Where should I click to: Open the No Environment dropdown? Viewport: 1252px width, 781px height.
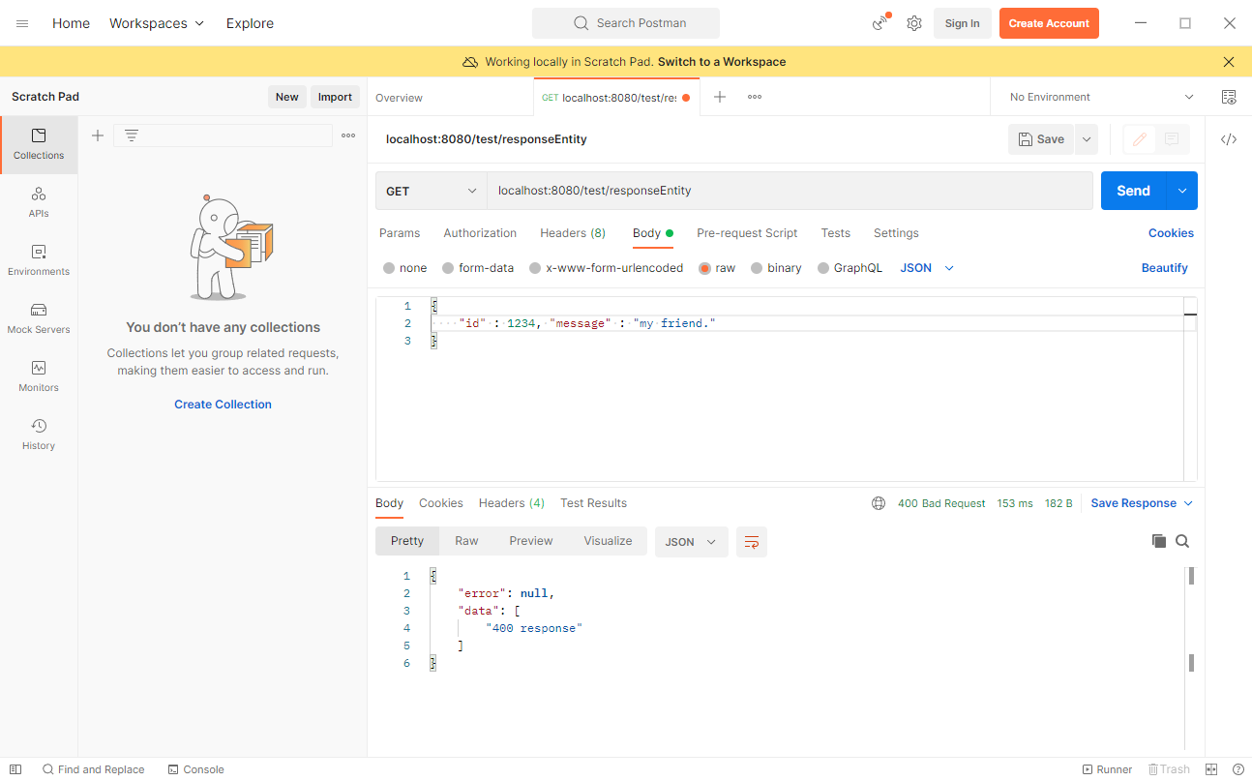coord(1101,97)
